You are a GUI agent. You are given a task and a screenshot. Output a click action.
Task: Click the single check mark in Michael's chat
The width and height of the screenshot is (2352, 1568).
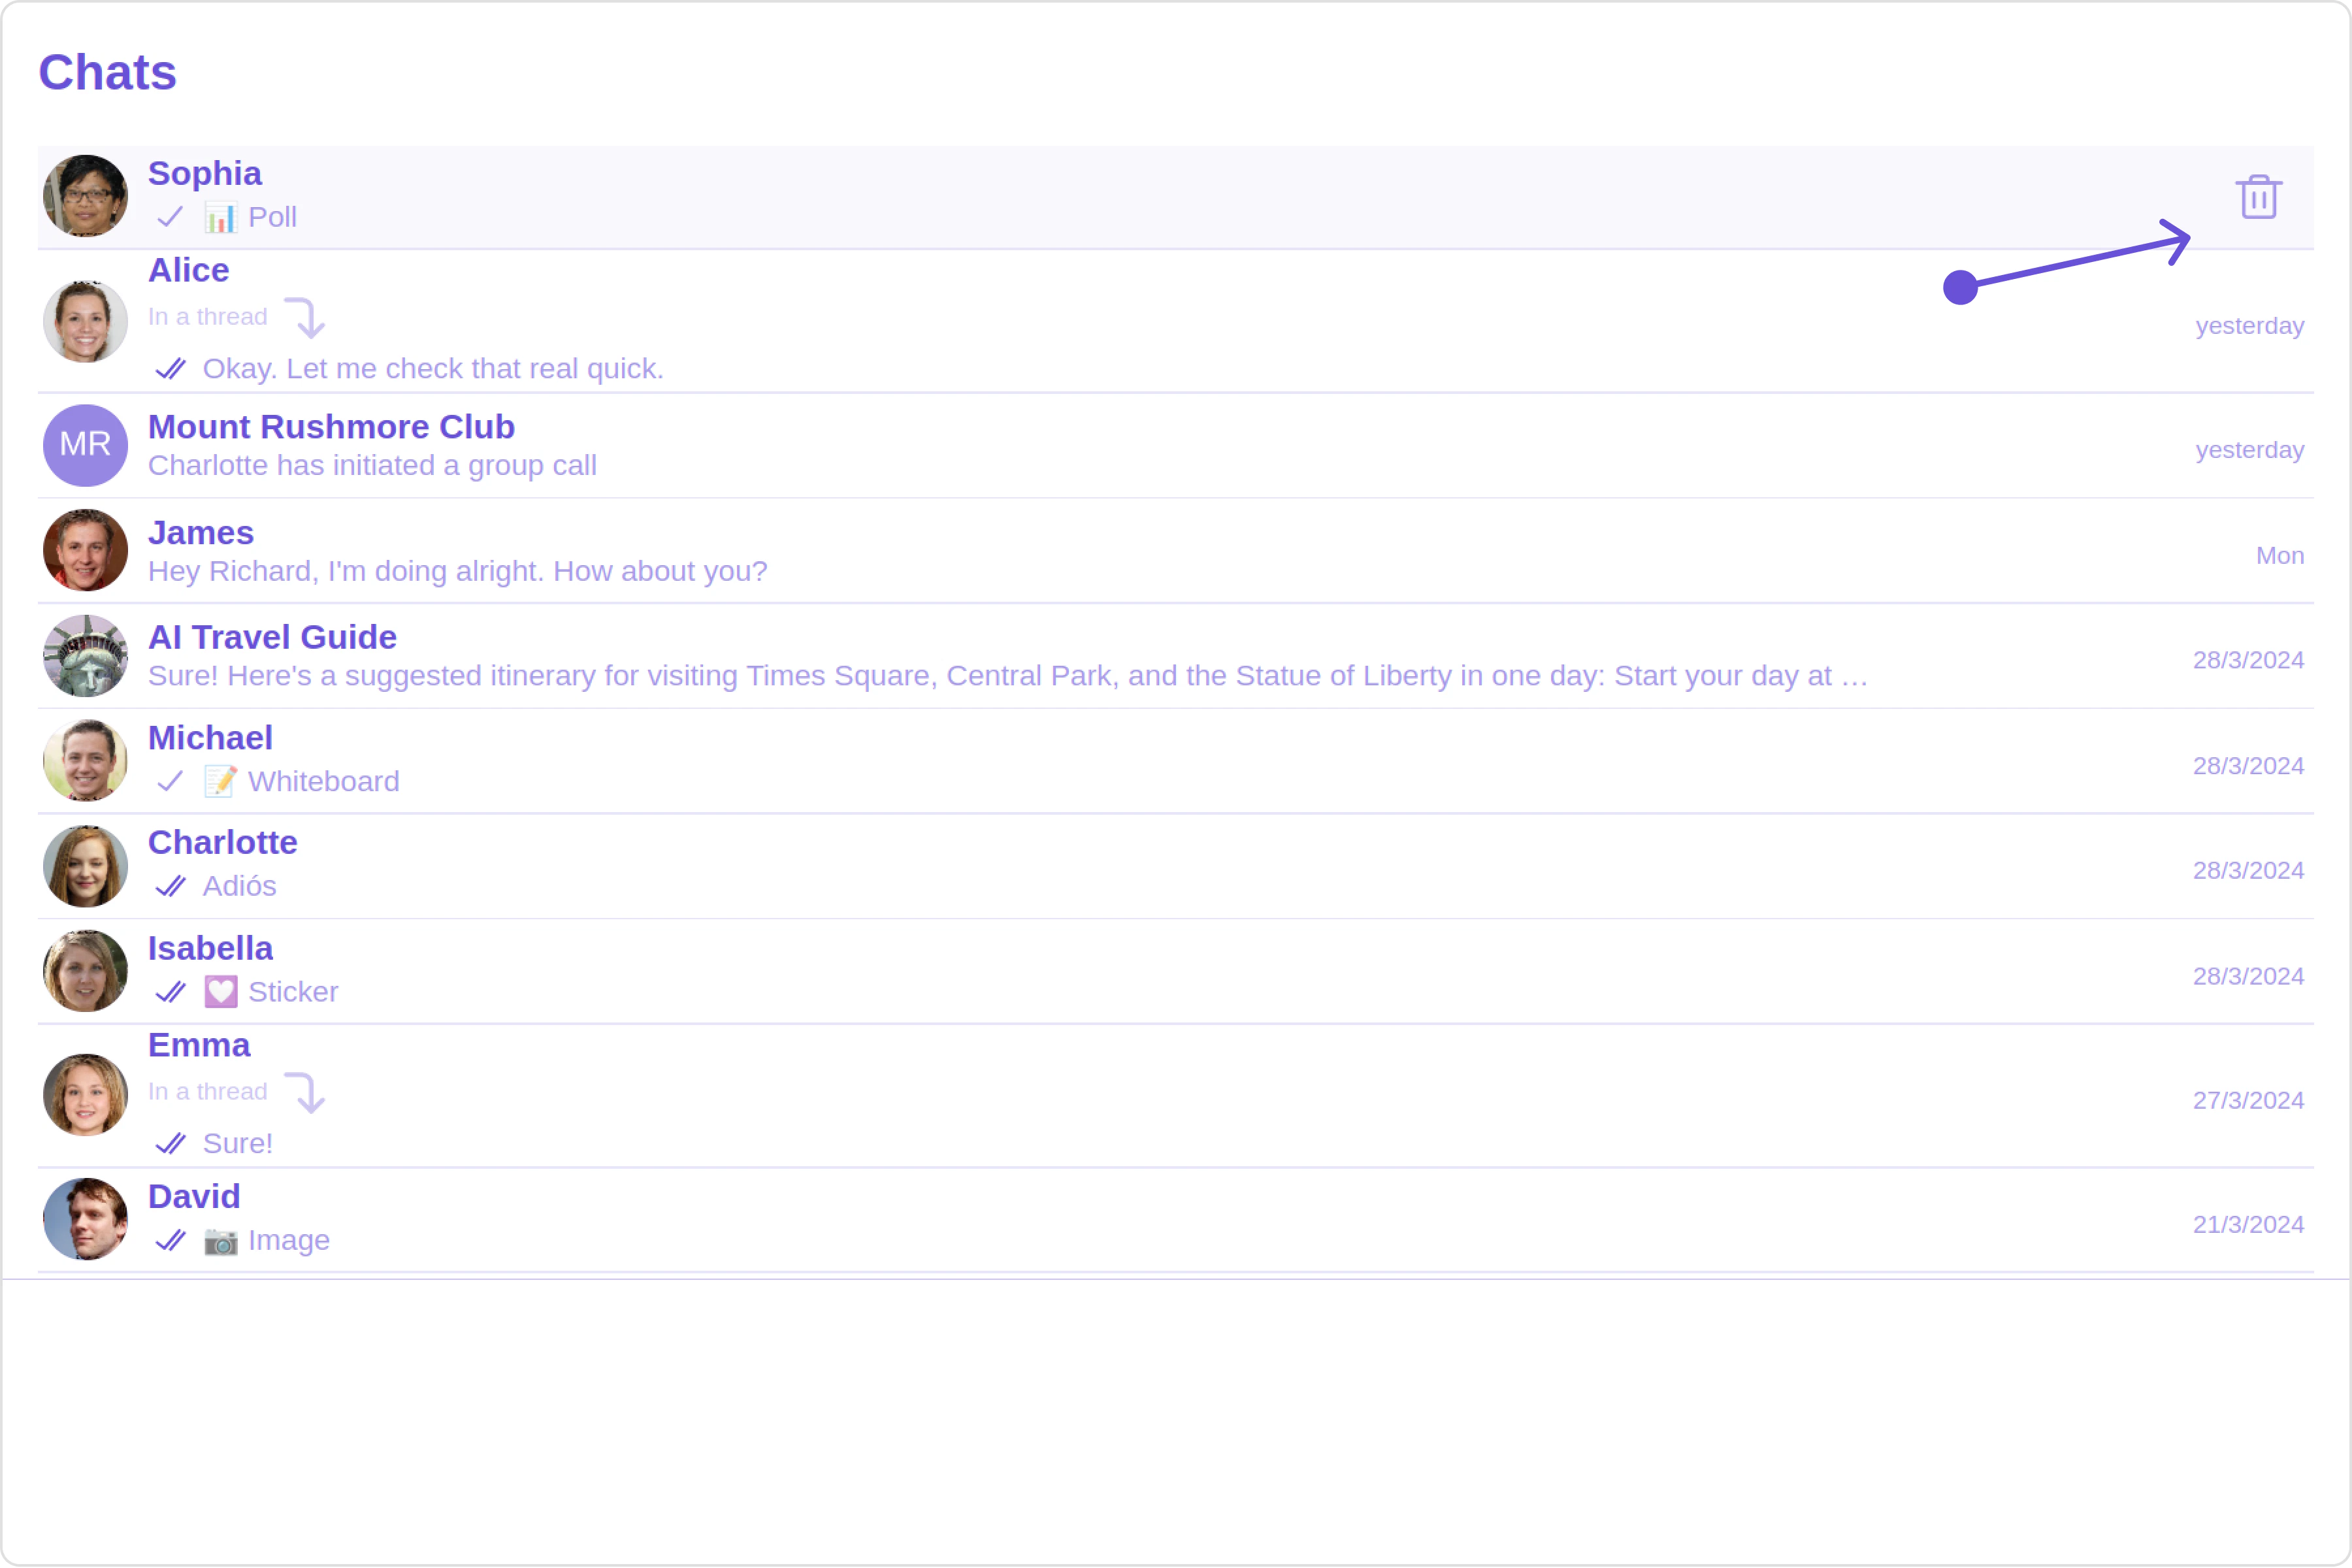pos(170,781)
